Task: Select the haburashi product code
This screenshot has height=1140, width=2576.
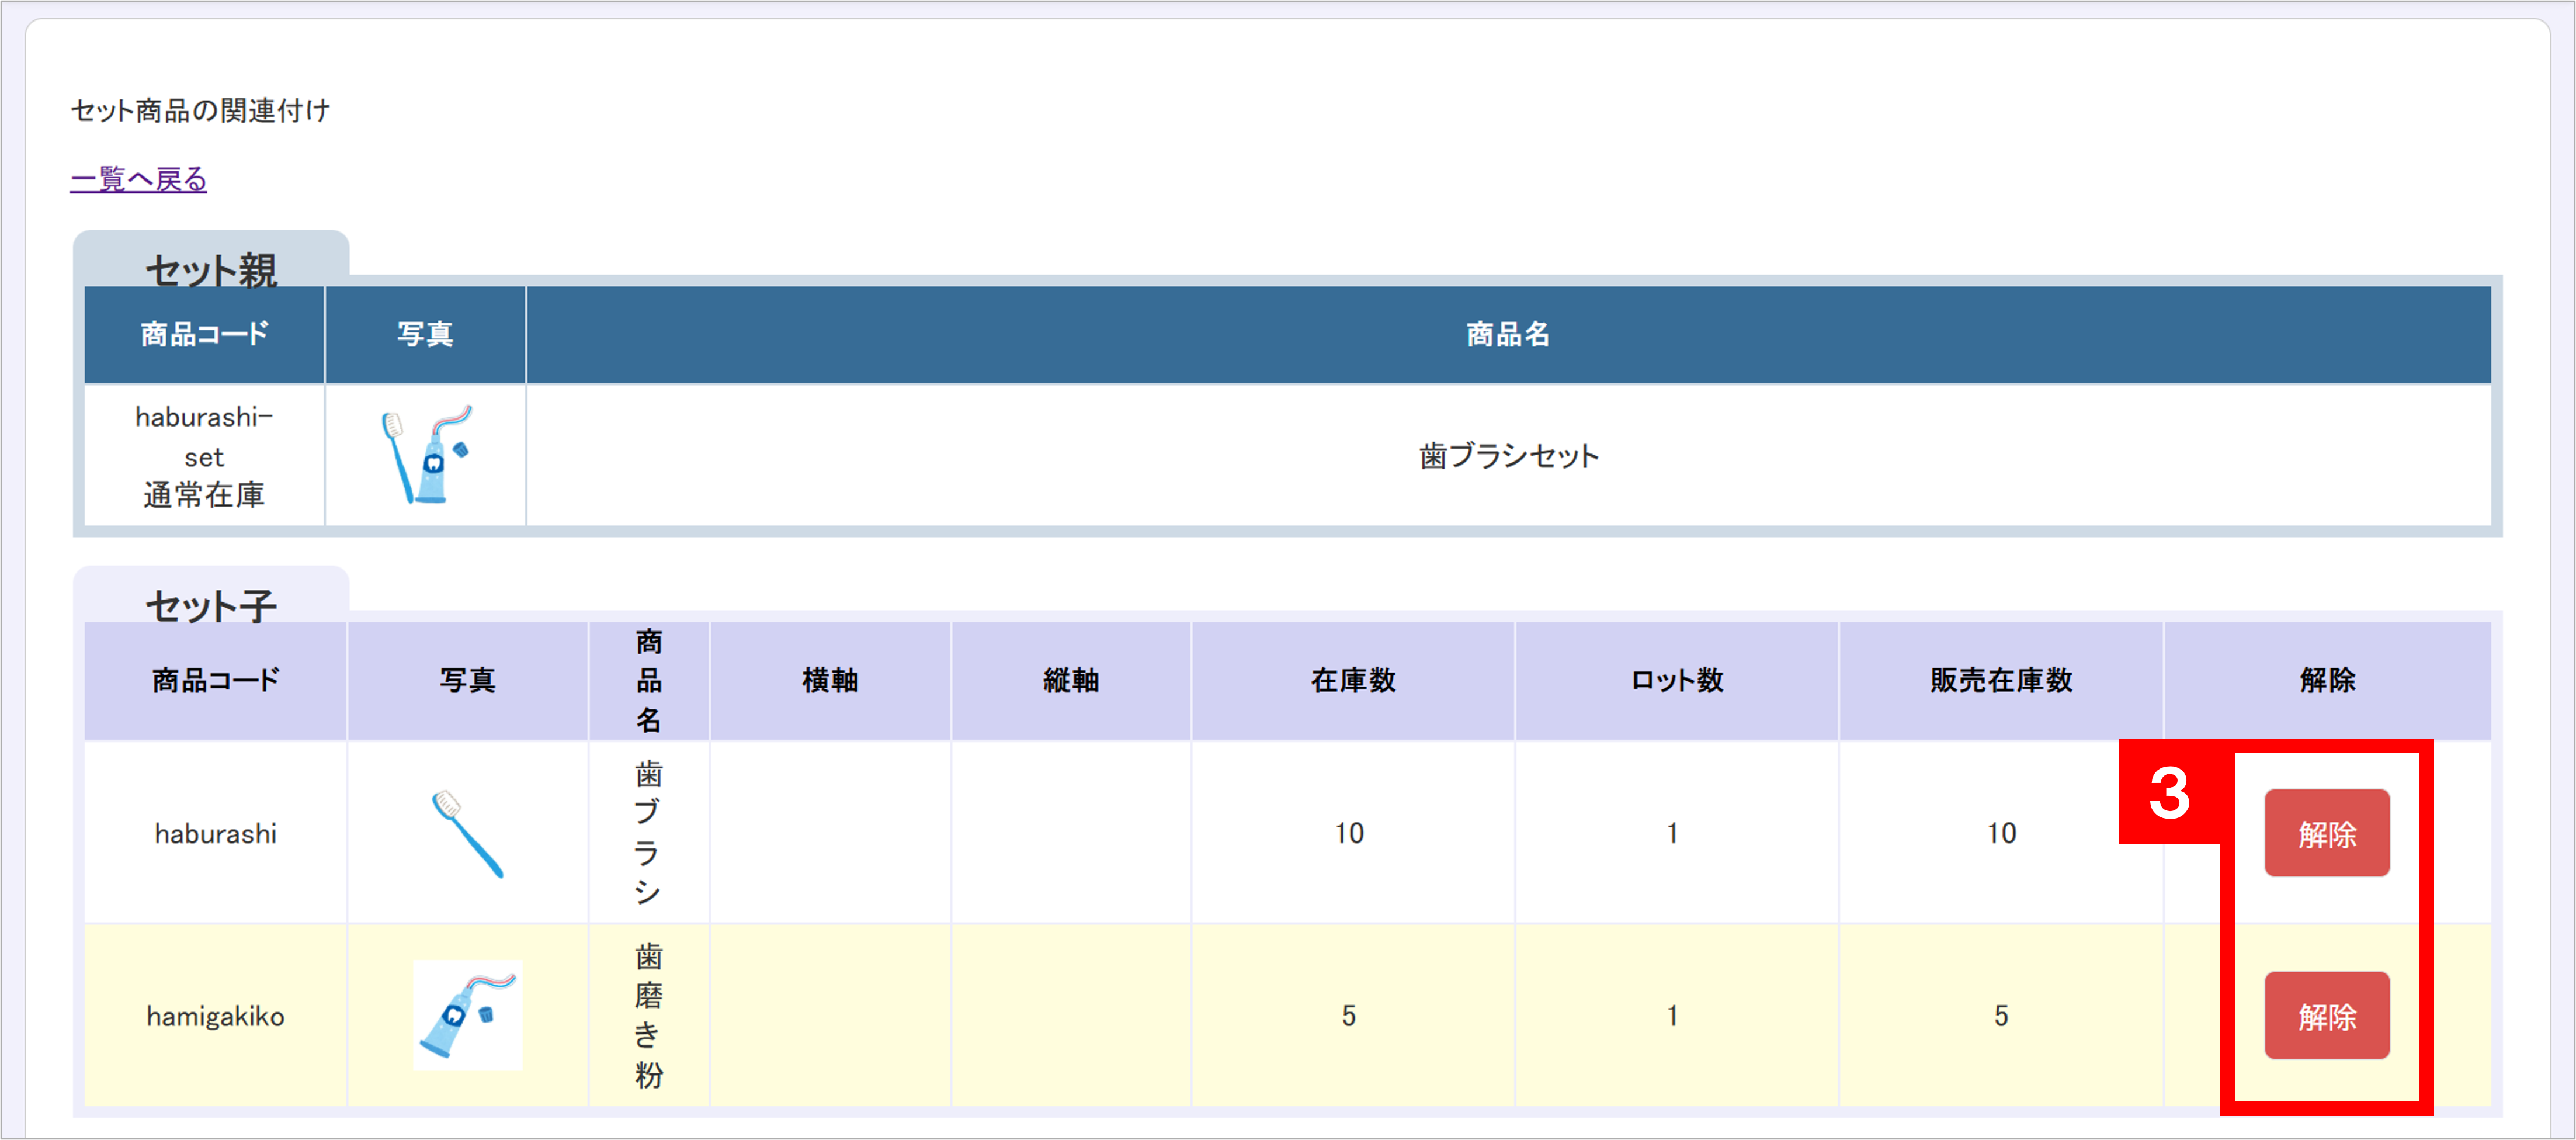Action: (x=215, y=833)
